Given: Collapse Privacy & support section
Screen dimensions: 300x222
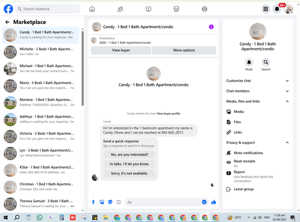Looking at the screenshot, I should tap(257, 143).
